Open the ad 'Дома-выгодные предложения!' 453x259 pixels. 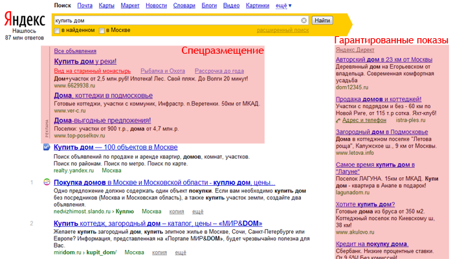click(x=102, y=120)
